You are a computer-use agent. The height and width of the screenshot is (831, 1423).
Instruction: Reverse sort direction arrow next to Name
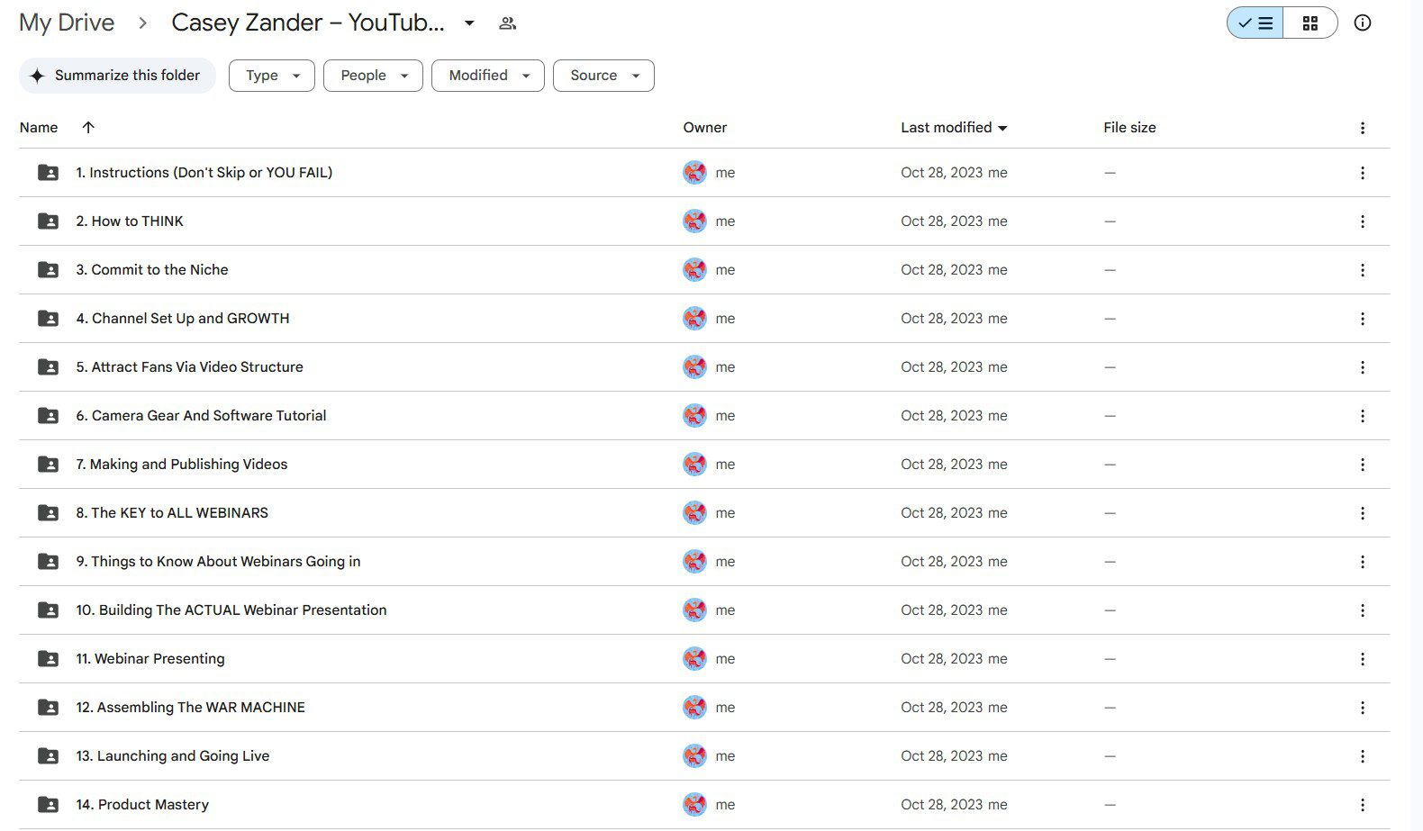pyautogui.click(x=88, y=127)
